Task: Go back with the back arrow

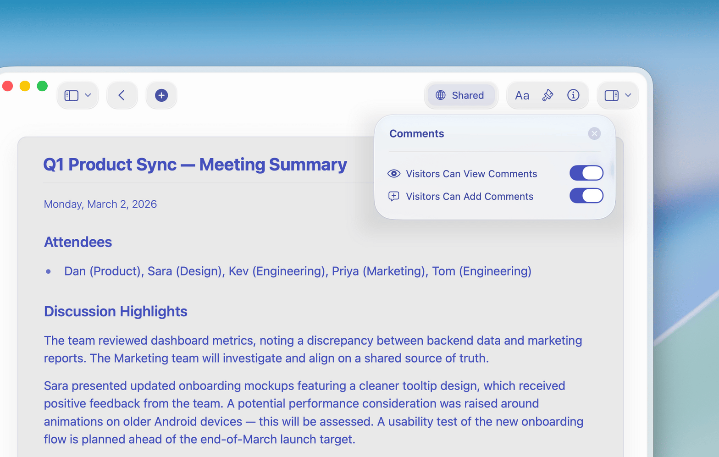Action: [122, 95]
